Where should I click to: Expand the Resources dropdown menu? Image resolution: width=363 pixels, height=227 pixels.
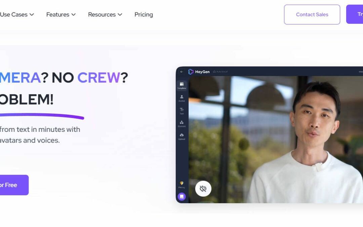pyautogui.click(x=105, y=14)
